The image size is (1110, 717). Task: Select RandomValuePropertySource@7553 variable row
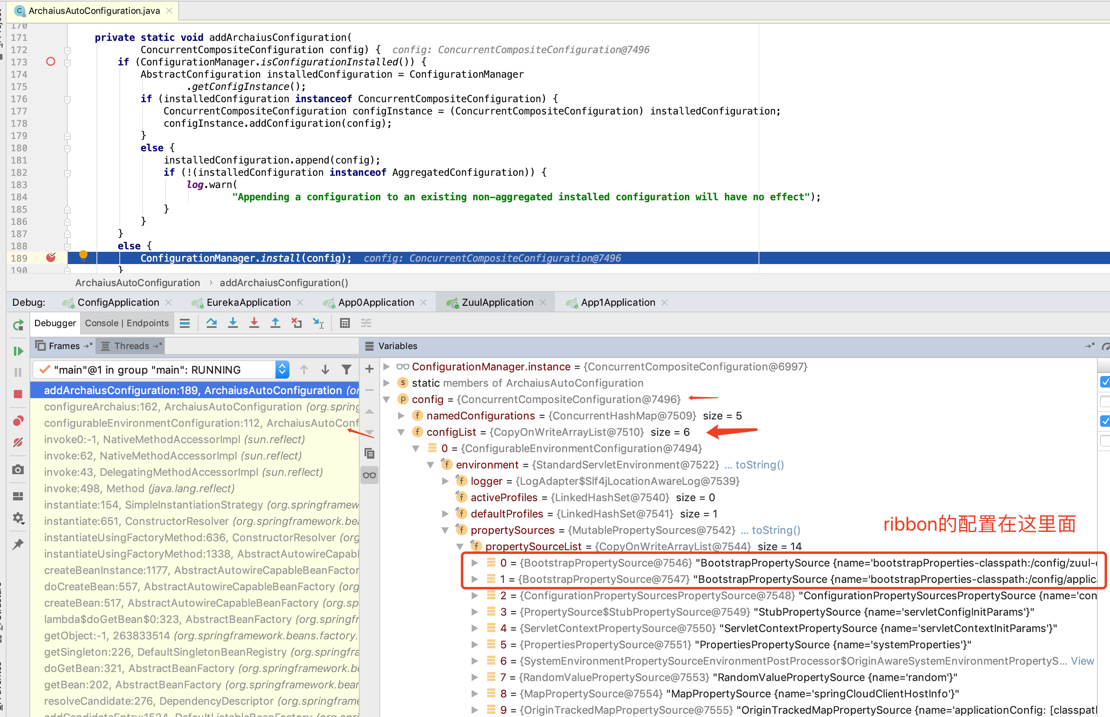tap(739, 677)
